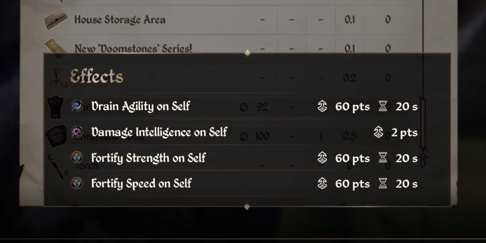Click the diamond marker atop the Effects panel

247,54
